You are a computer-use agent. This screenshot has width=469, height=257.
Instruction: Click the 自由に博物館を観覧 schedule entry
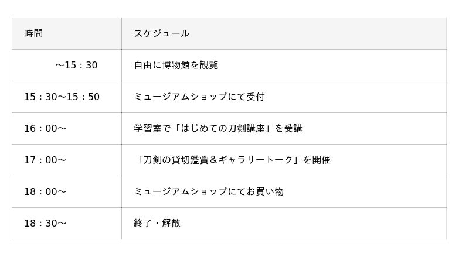176,65
